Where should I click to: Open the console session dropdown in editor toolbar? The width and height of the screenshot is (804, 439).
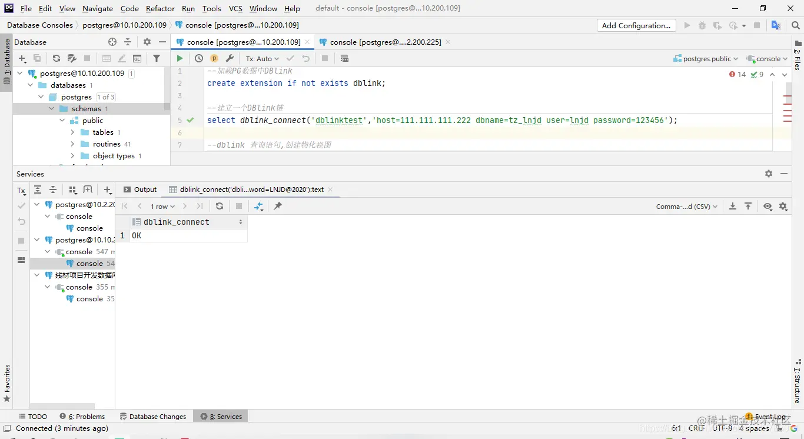pos(767,58)
